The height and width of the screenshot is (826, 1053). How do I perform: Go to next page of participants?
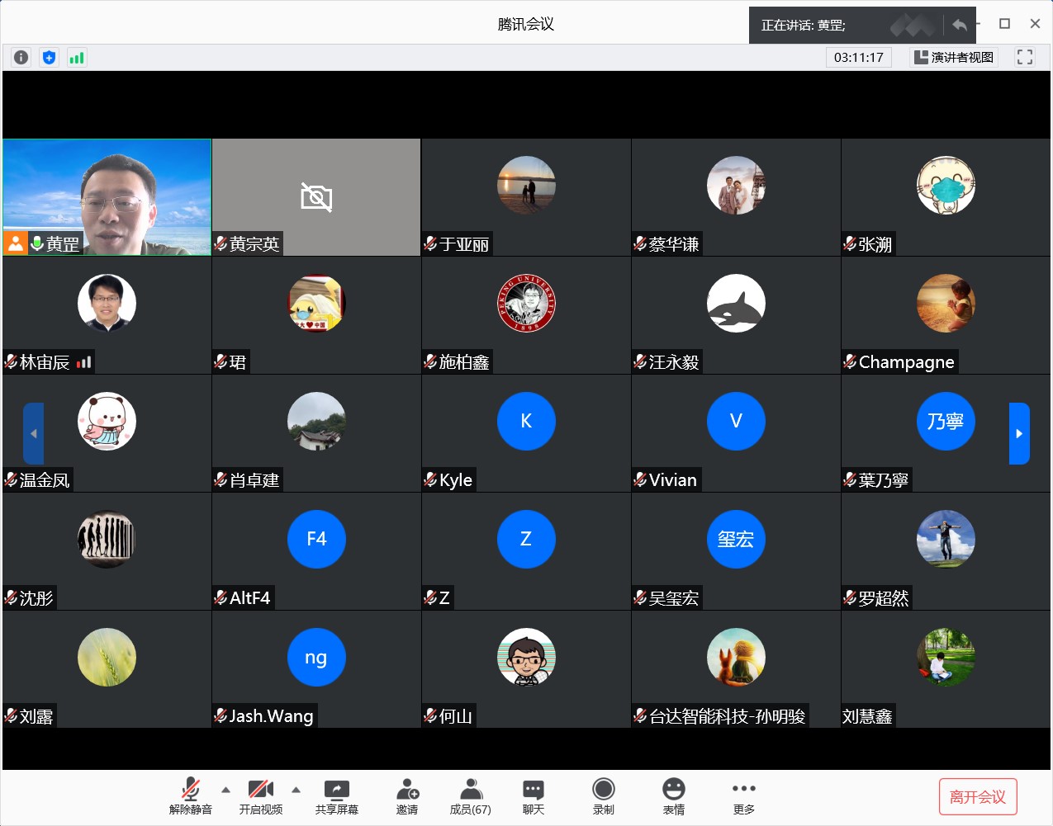[1019, 433]
